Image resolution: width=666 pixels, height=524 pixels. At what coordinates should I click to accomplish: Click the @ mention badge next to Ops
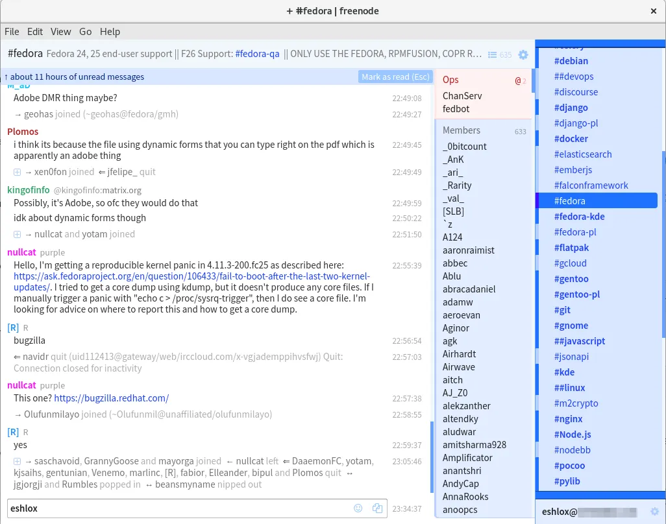coord(517,80)
